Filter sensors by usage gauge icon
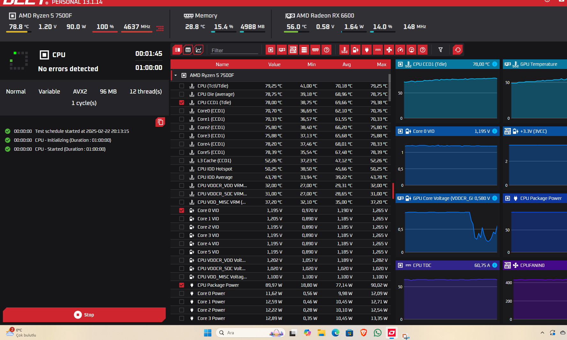 (x=412, y=50)
